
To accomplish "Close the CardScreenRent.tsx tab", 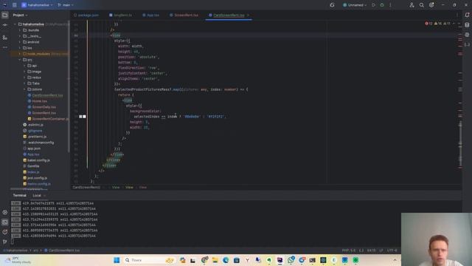I will click(x=248, y=15).
